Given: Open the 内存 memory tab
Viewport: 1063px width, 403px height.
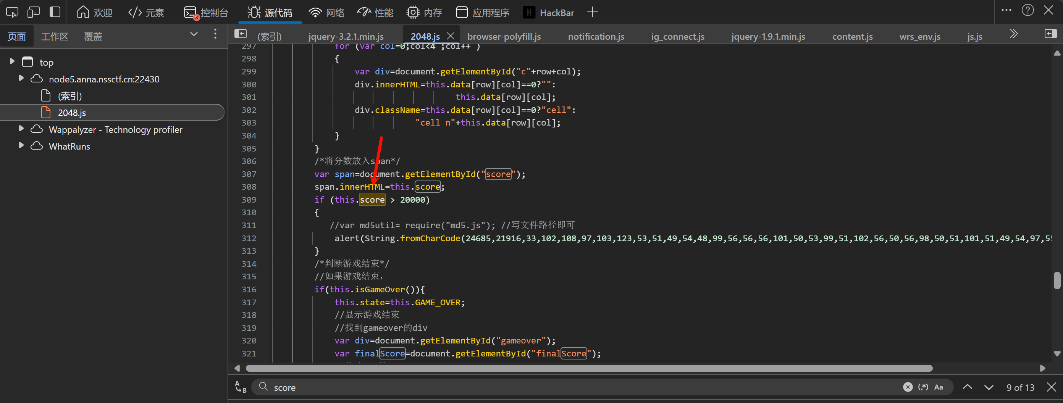Looking at the screenshot, I should tap(424, 13).
